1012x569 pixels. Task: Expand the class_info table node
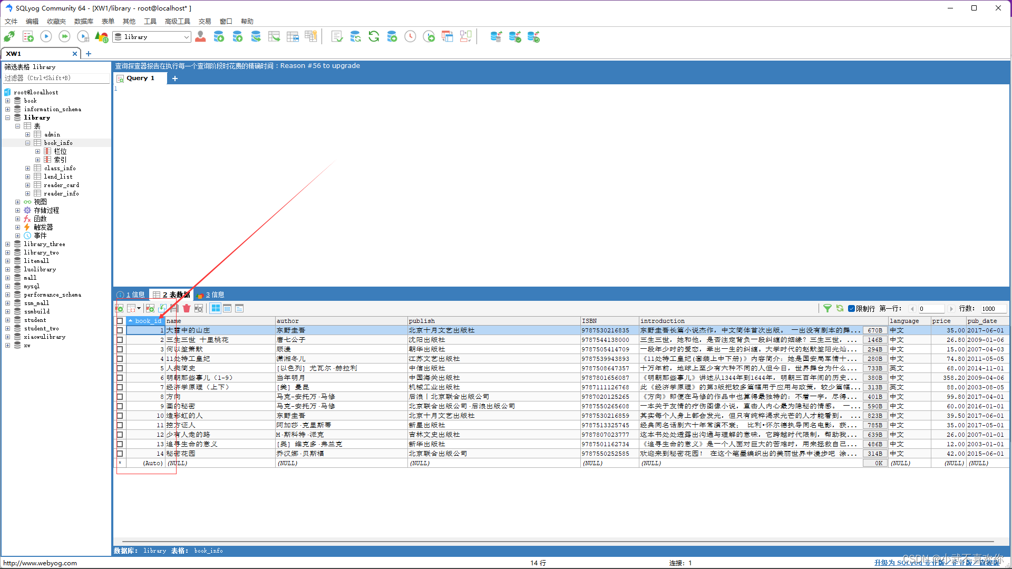click(27, 168)
